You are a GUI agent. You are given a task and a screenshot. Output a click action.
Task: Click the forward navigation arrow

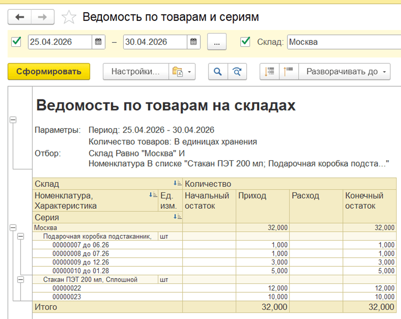(x=42, y=17)
